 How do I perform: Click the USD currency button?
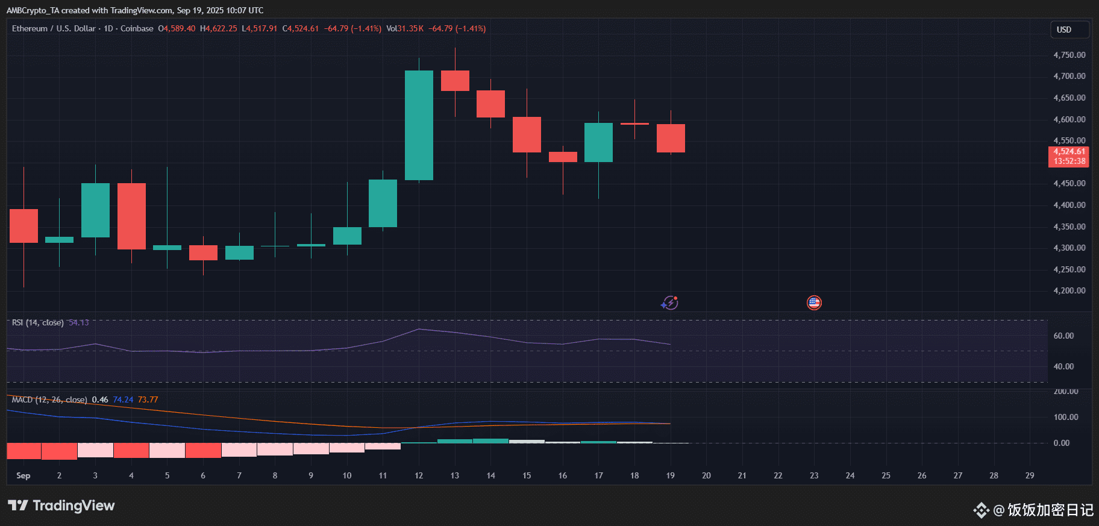pos(1069,30)
